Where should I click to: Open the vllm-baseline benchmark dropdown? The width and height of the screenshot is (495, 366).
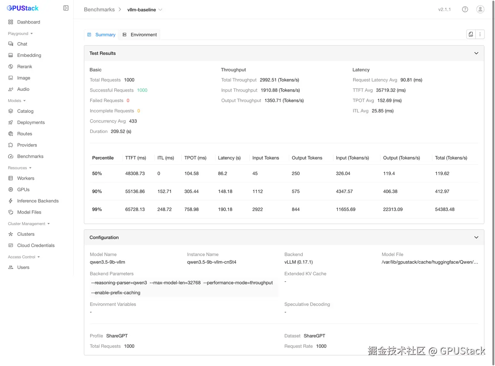click(x=145, y=10)
